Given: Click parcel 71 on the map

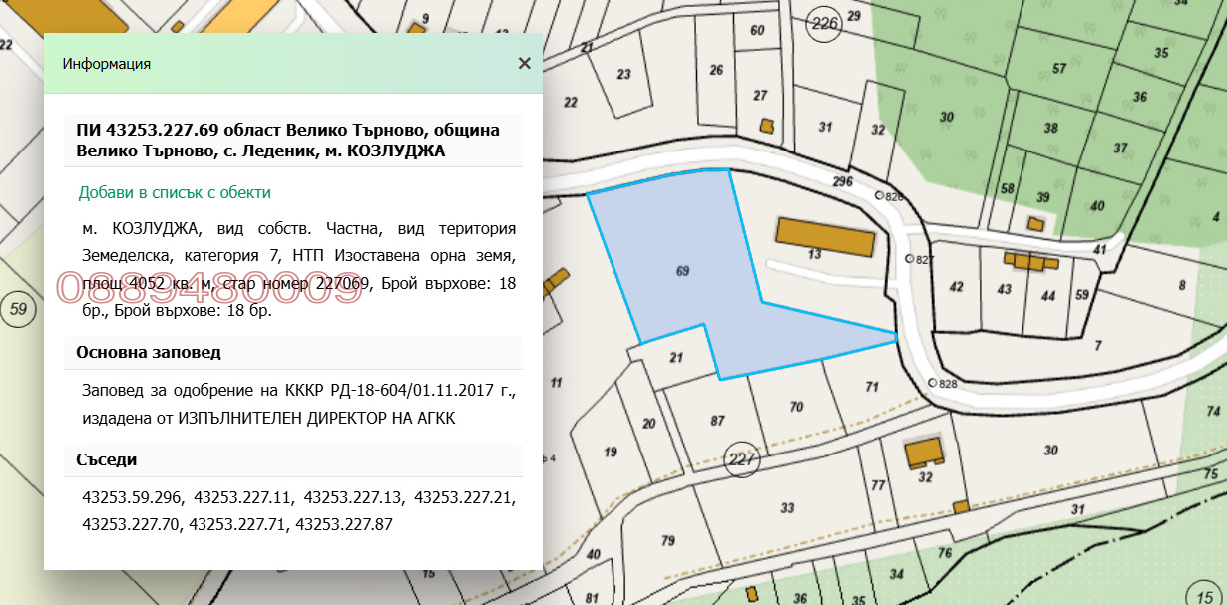Looking at the screenshot, I should click(x=872, y=384).
